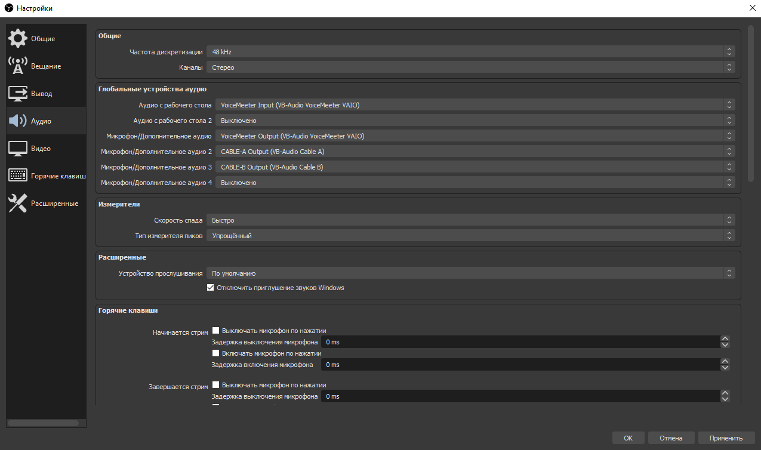The width and height of the screenshot is (761, 450).
Task: Click the Применить button
Action: (726, 438)
